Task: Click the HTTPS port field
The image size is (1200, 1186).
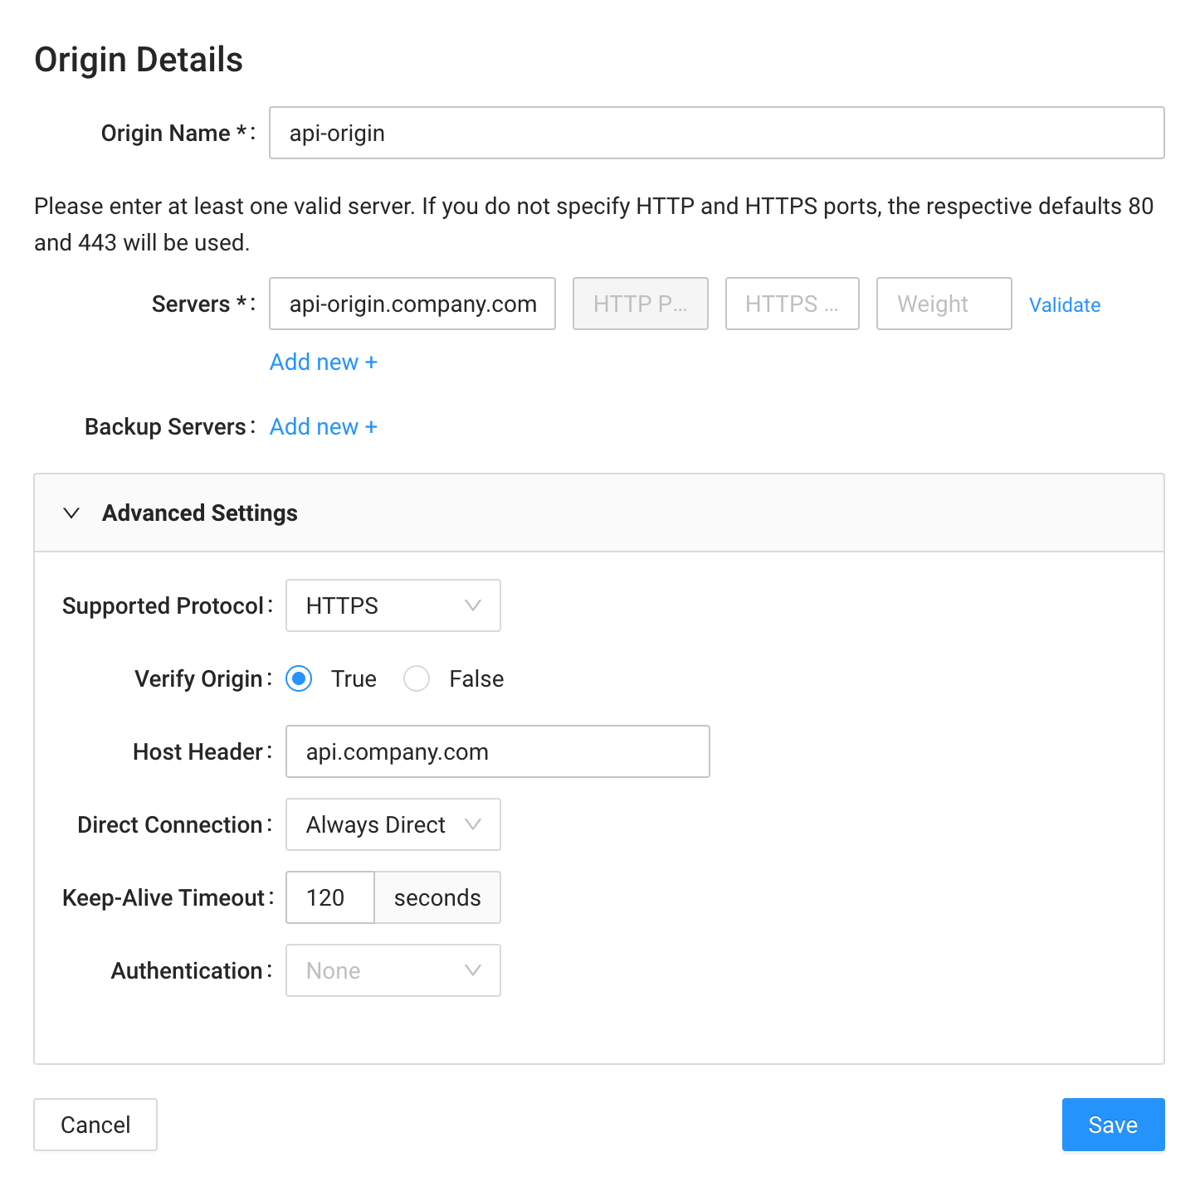Action: point(792,304)
